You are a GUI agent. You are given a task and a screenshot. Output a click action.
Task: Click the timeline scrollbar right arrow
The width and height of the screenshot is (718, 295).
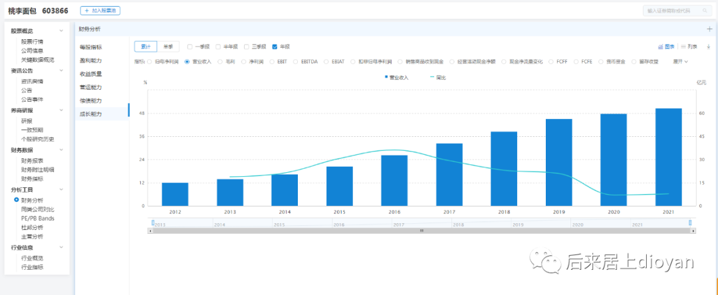pyautogui.click(x=694, y=231)
